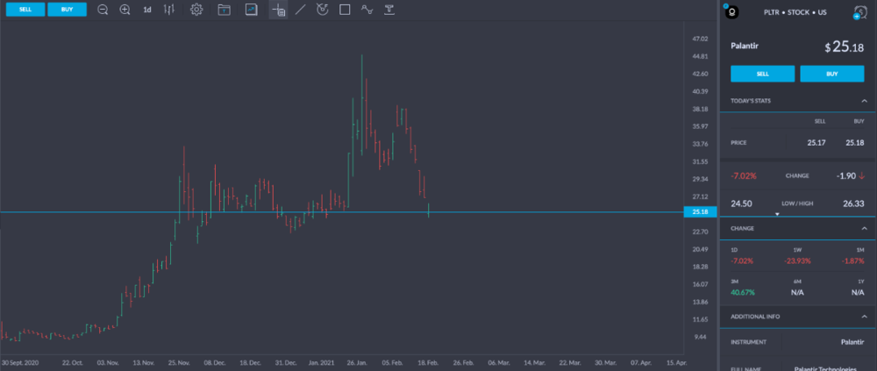877x371 pixels.
Task: Create a price alert with alarm icon
Action: pos(859,11)
